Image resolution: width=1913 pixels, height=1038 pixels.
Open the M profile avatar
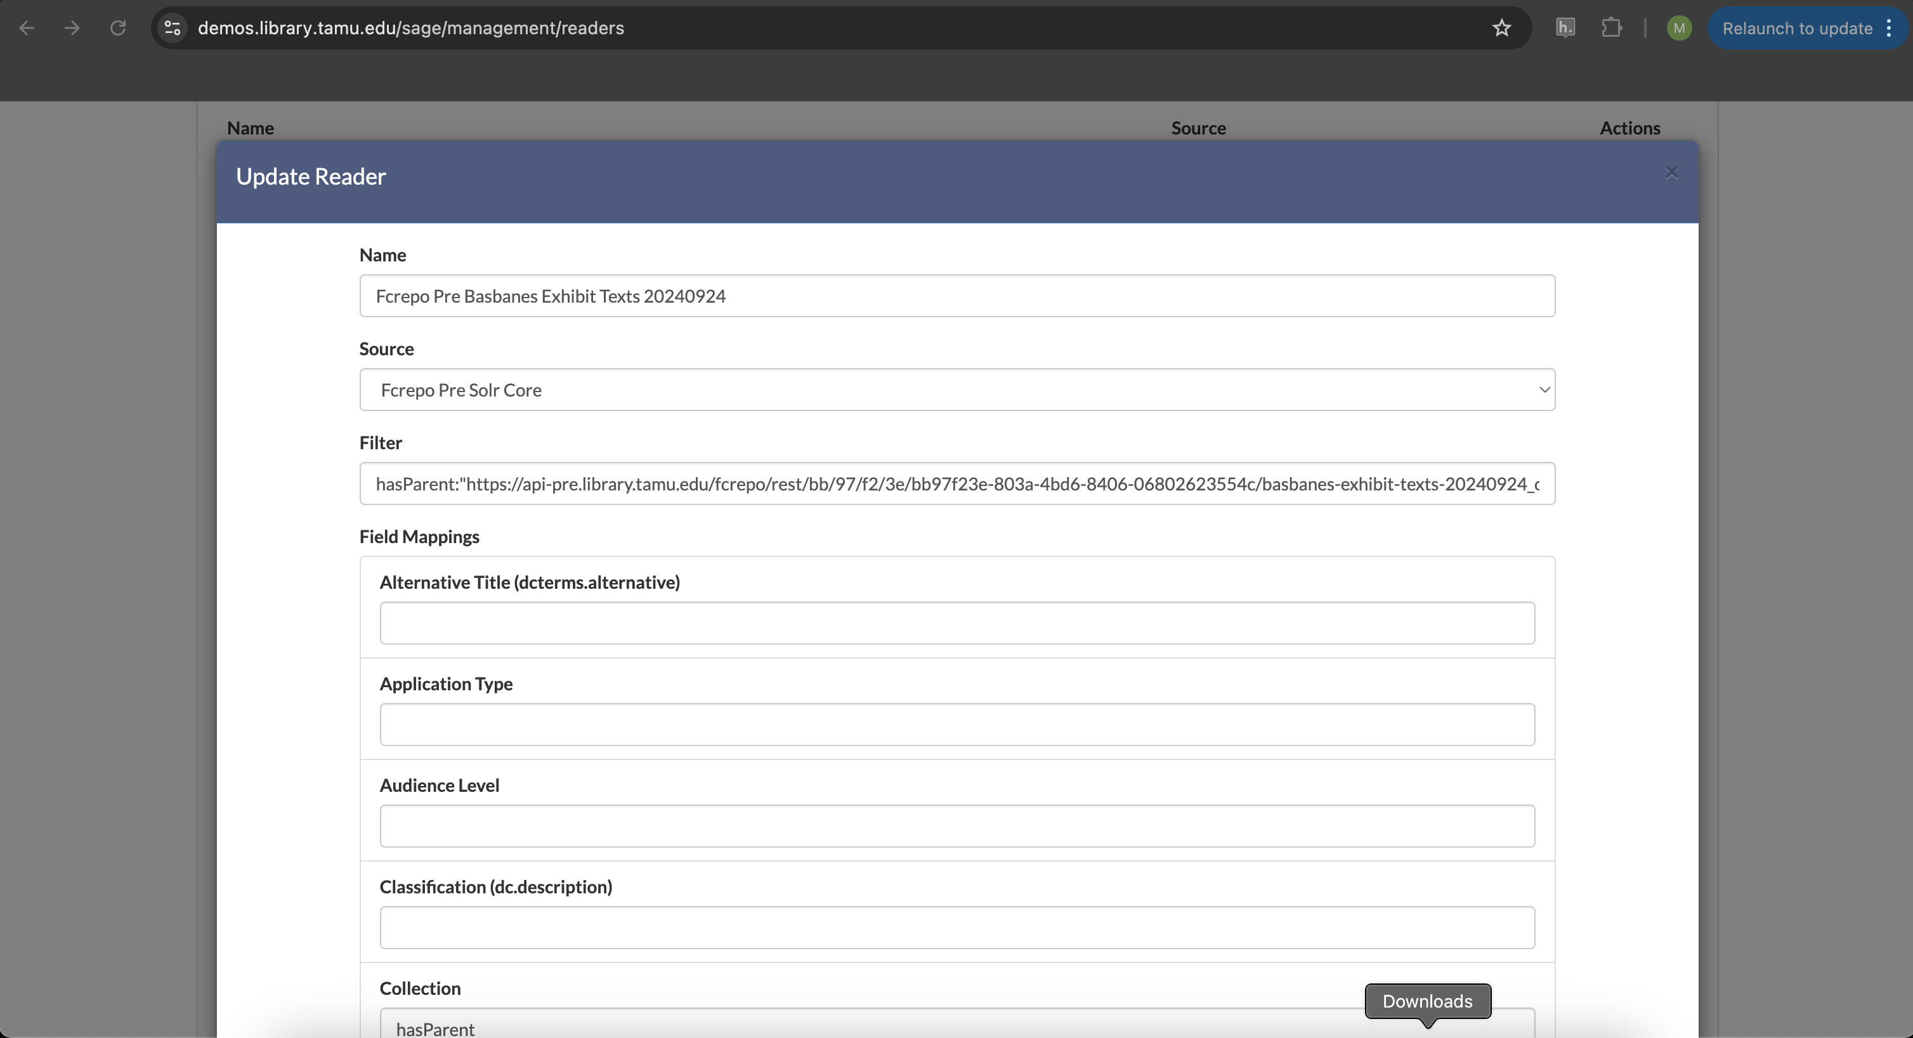(1679, 29)
